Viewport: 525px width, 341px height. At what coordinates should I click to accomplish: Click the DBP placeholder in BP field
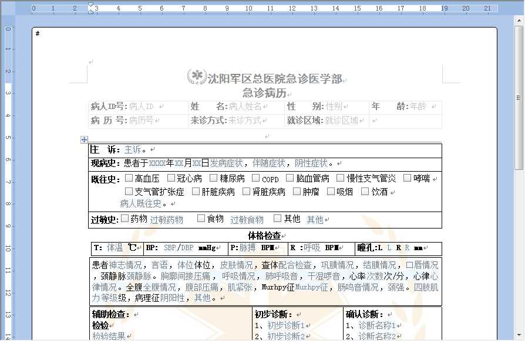(x=187, y=248)
